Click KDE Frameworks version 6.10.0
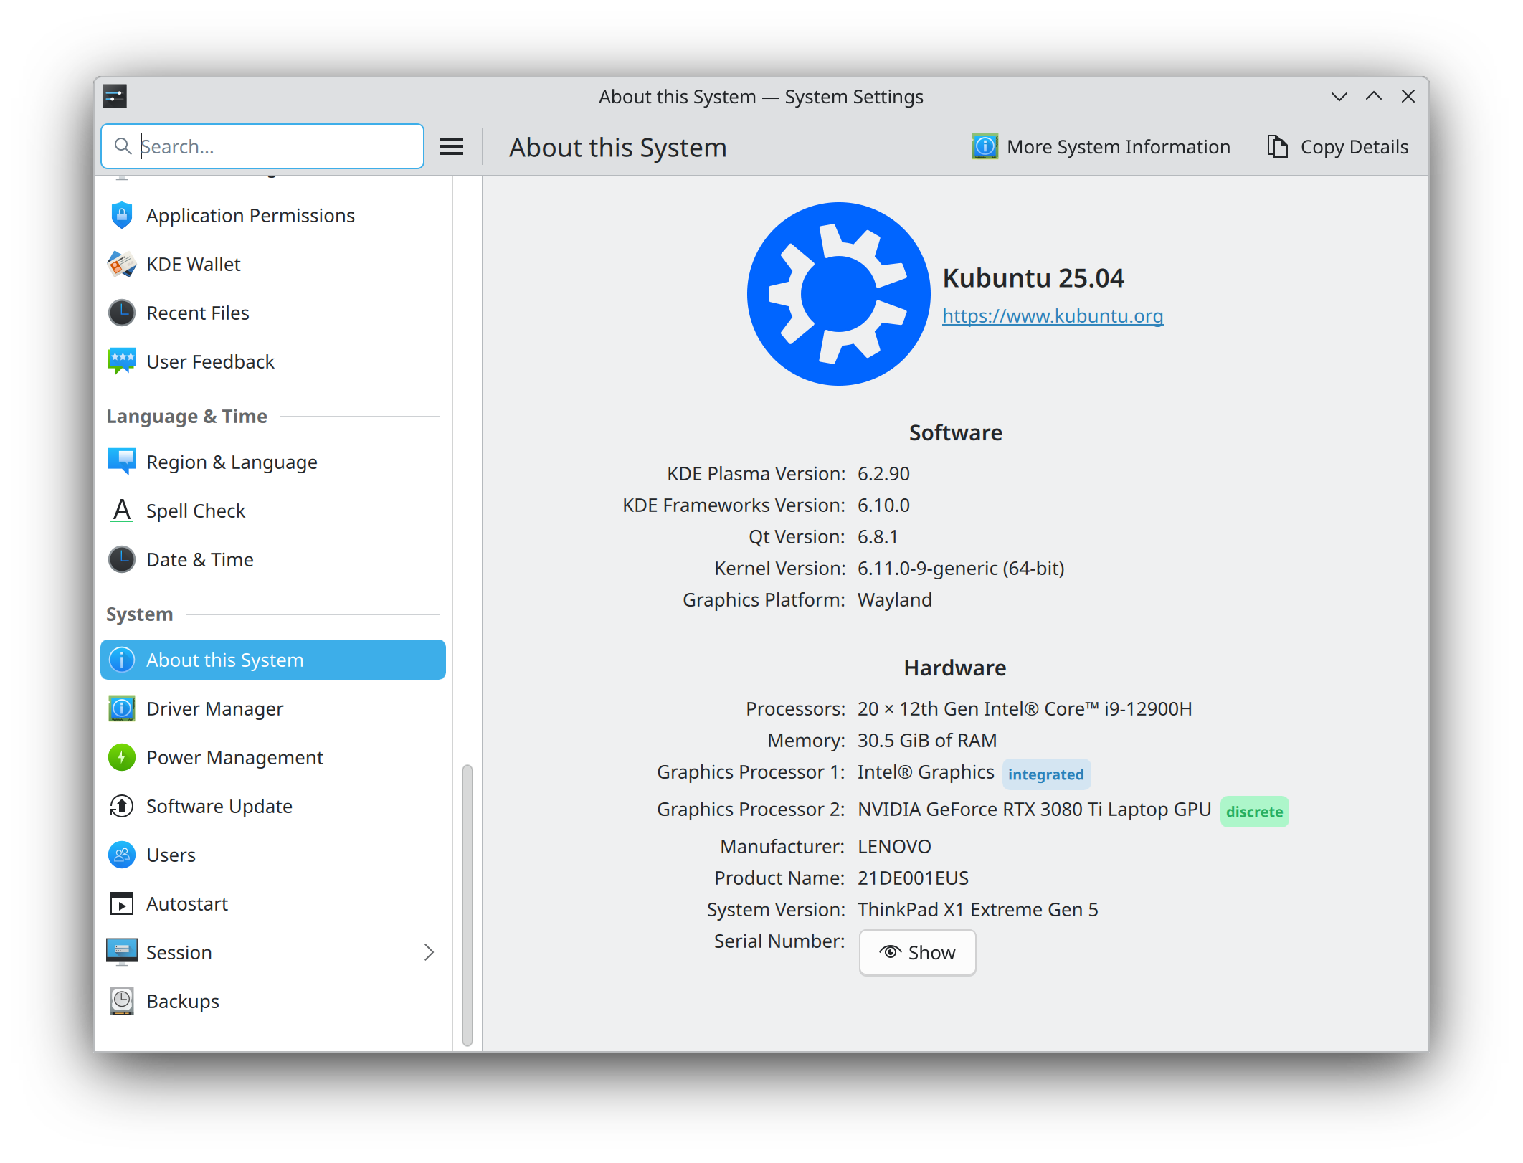 pyautogui.click(x=883, y=505)
